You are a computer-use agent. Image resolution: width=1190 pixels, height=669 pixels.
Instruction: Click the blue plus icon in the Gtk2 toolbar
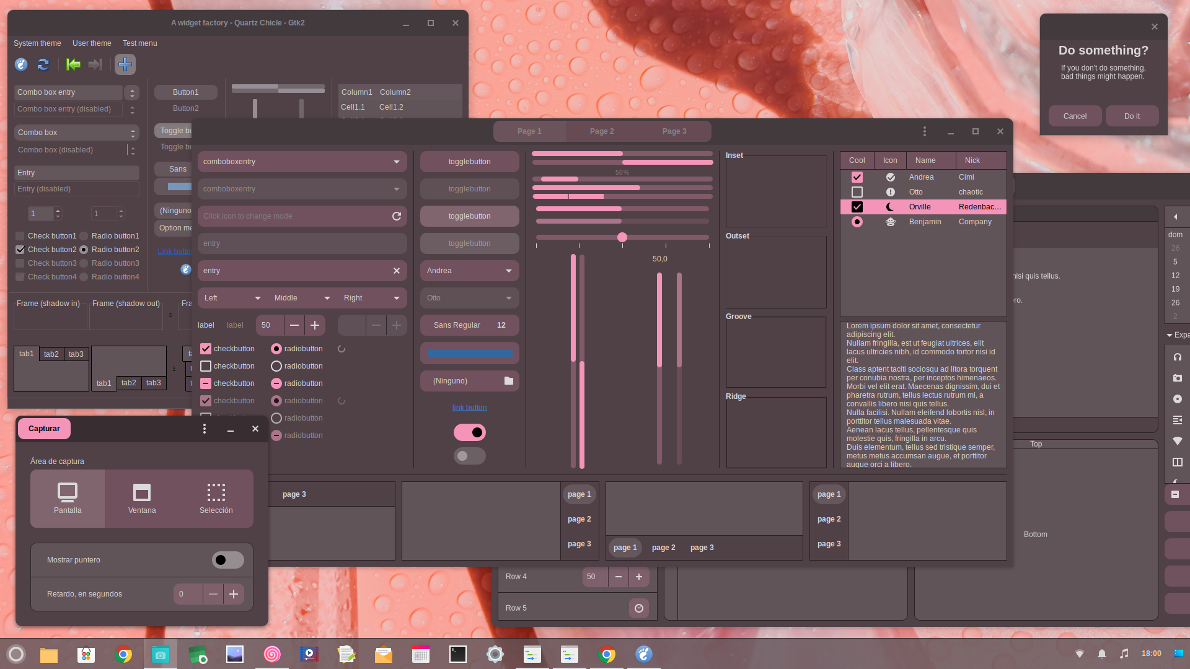tap(125, 64)
